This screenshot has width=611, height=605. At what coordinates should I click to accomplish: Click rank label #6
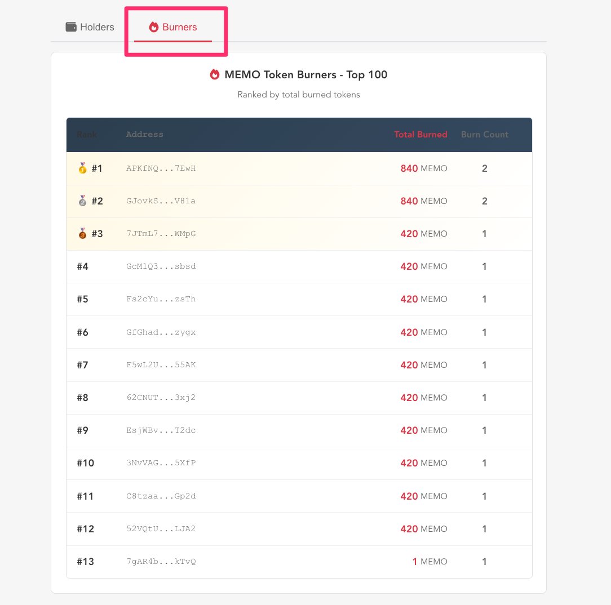[x=83, y=332]
